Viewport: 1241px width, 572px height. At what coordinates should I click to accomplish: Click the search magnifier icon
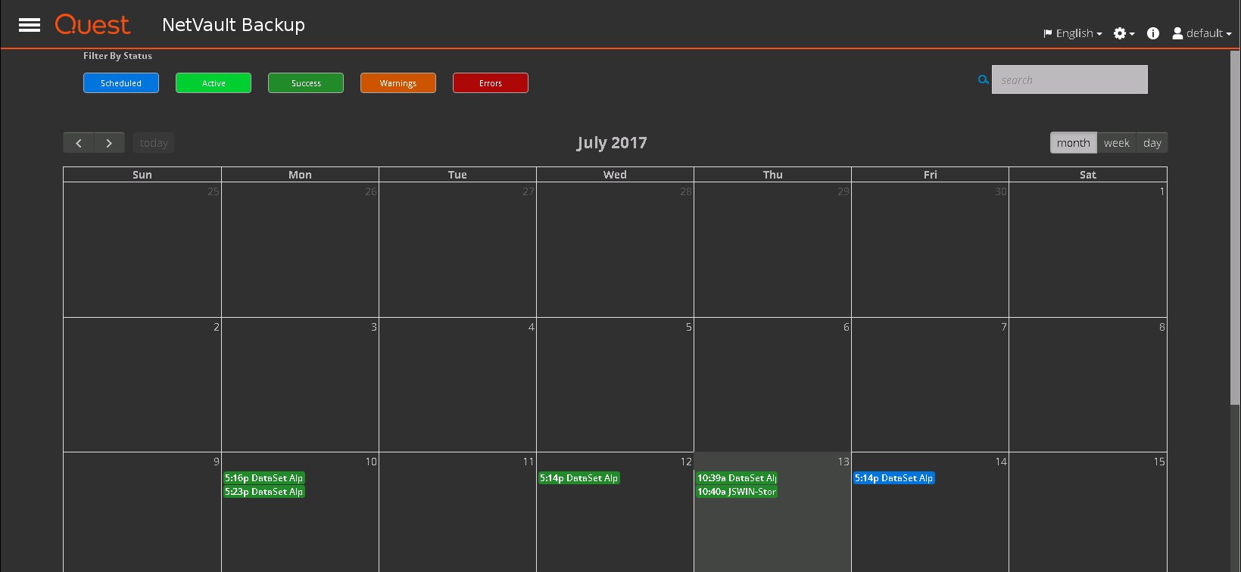pos(983,79)
